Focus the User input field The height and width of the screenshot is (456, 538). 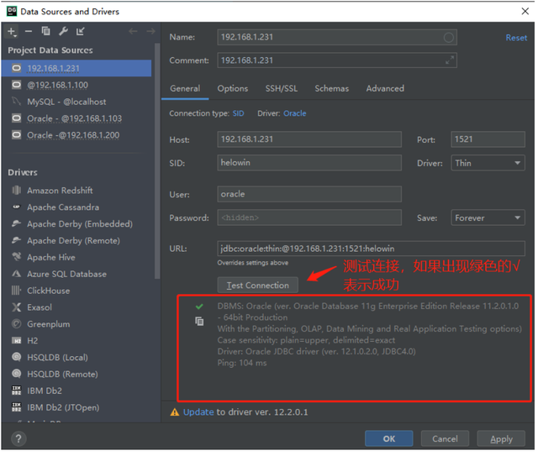tap(309, 194)
